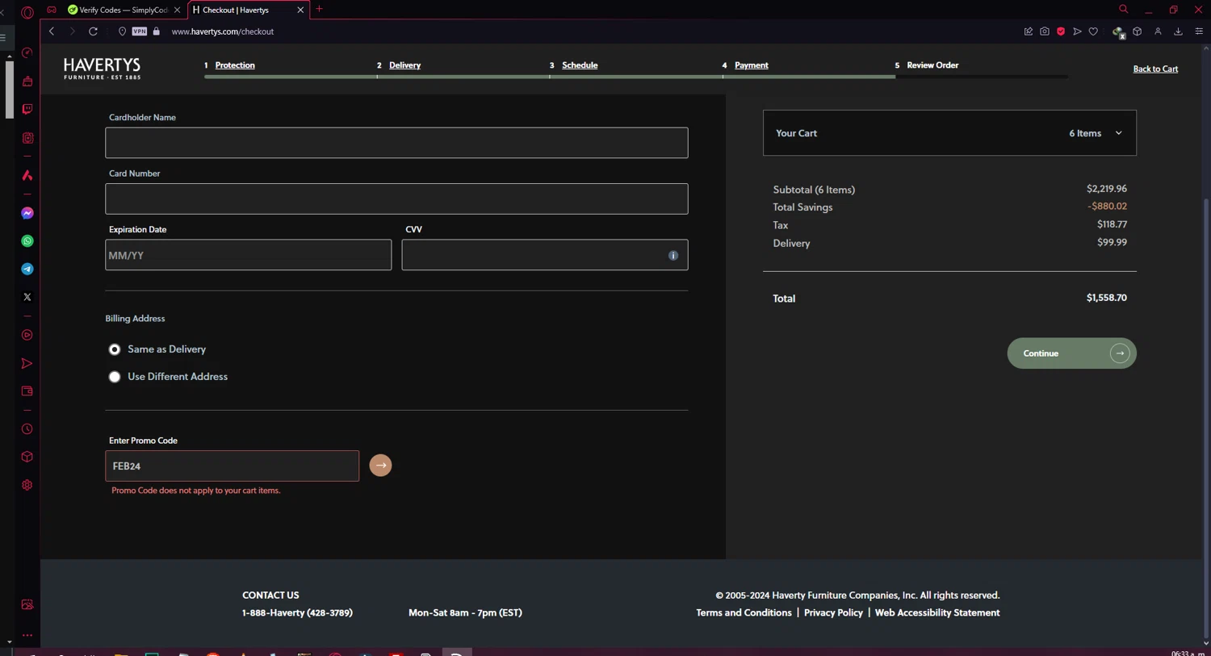Click the site lock icon in address bar
Image resolution: width=1211 pixels, height=656 pixels.
coord(157,31)
